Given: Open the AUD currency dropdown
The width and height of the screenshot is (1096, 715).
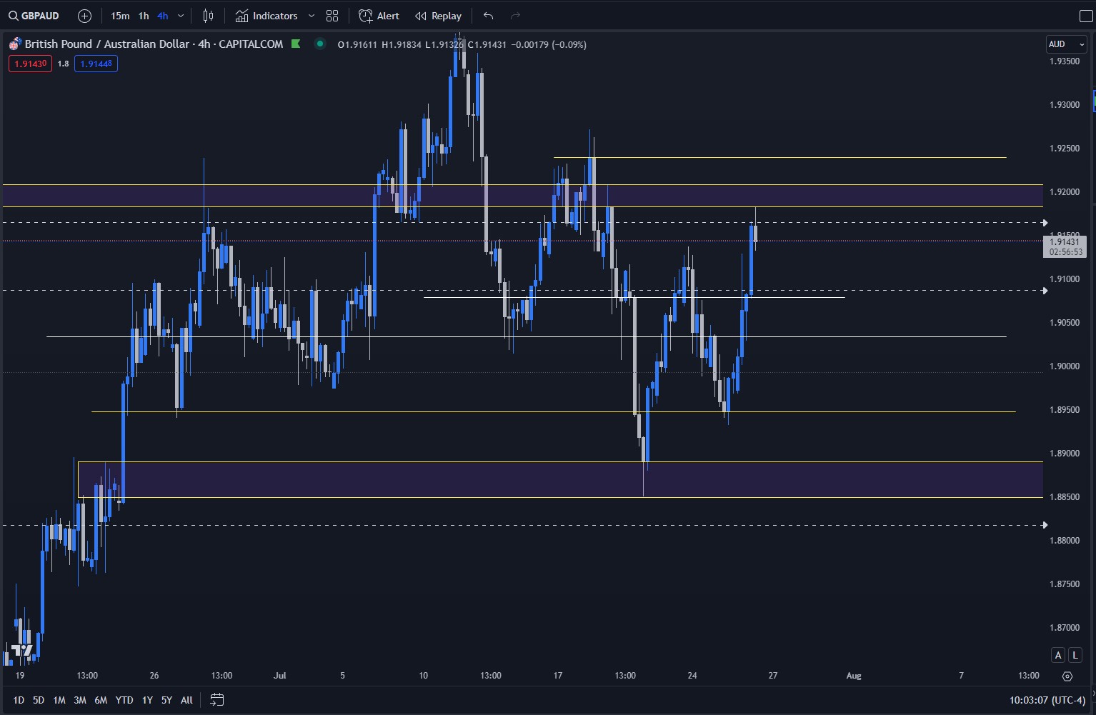Looking at the screenshot, I should (1065, 44).
